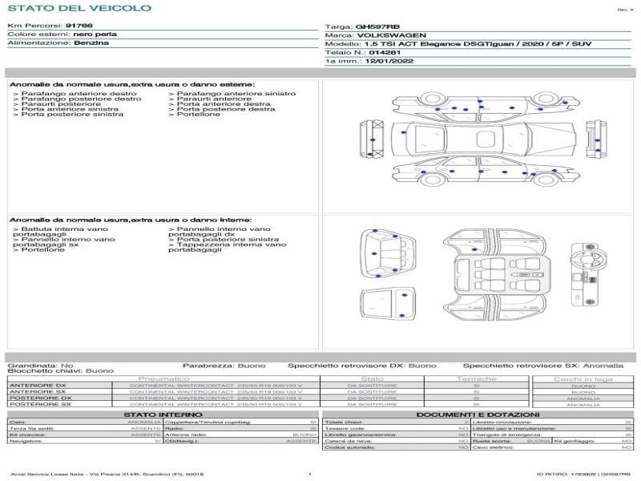Click the "DOCUMENTI E DOTAZIONI" section header
This screenshot has height=481, width=641.
(x=478, y=414)
